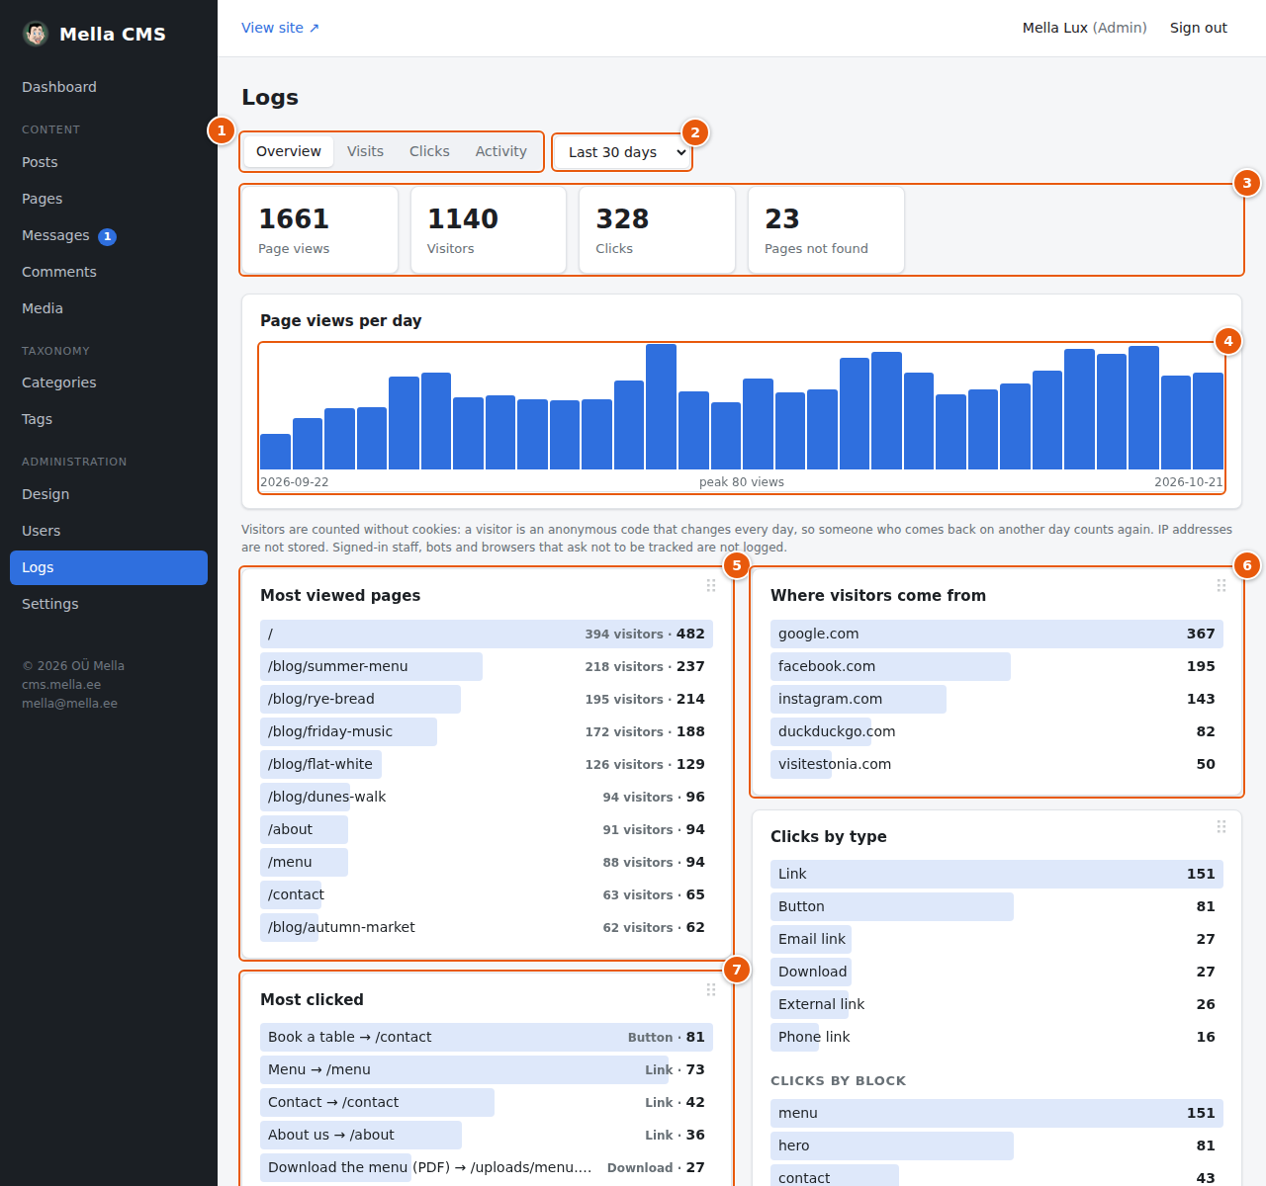Click the Pages not found stat card
Screen dimensions: 1266x1186
[x=826, y=229]
